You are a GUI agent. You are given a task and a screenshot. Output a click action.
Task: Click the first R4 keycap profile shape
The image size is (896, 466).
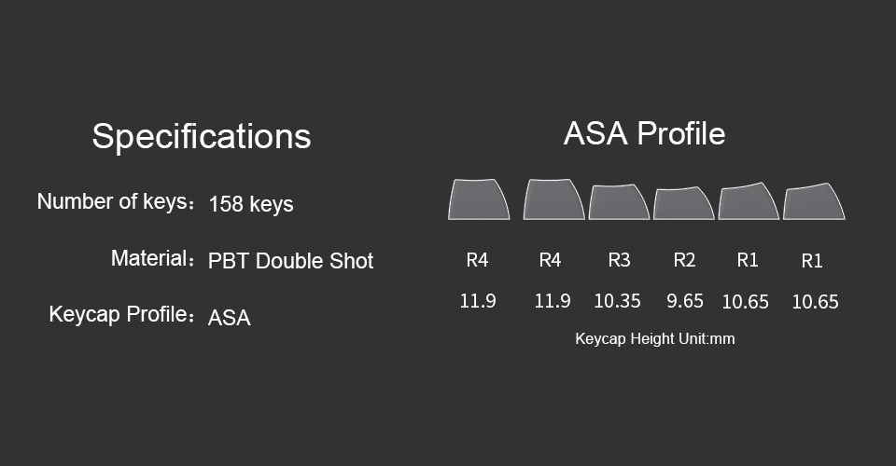click(x=479, y=199)
